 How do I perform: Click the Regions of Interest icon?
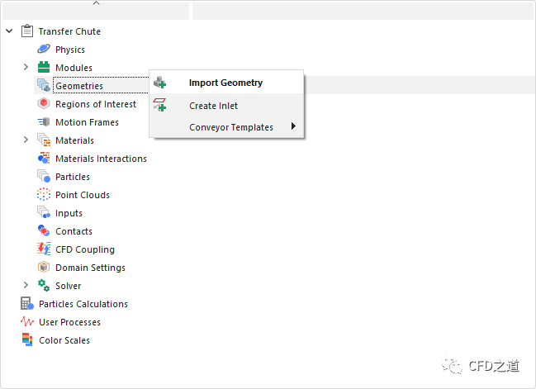pos(44,104)
